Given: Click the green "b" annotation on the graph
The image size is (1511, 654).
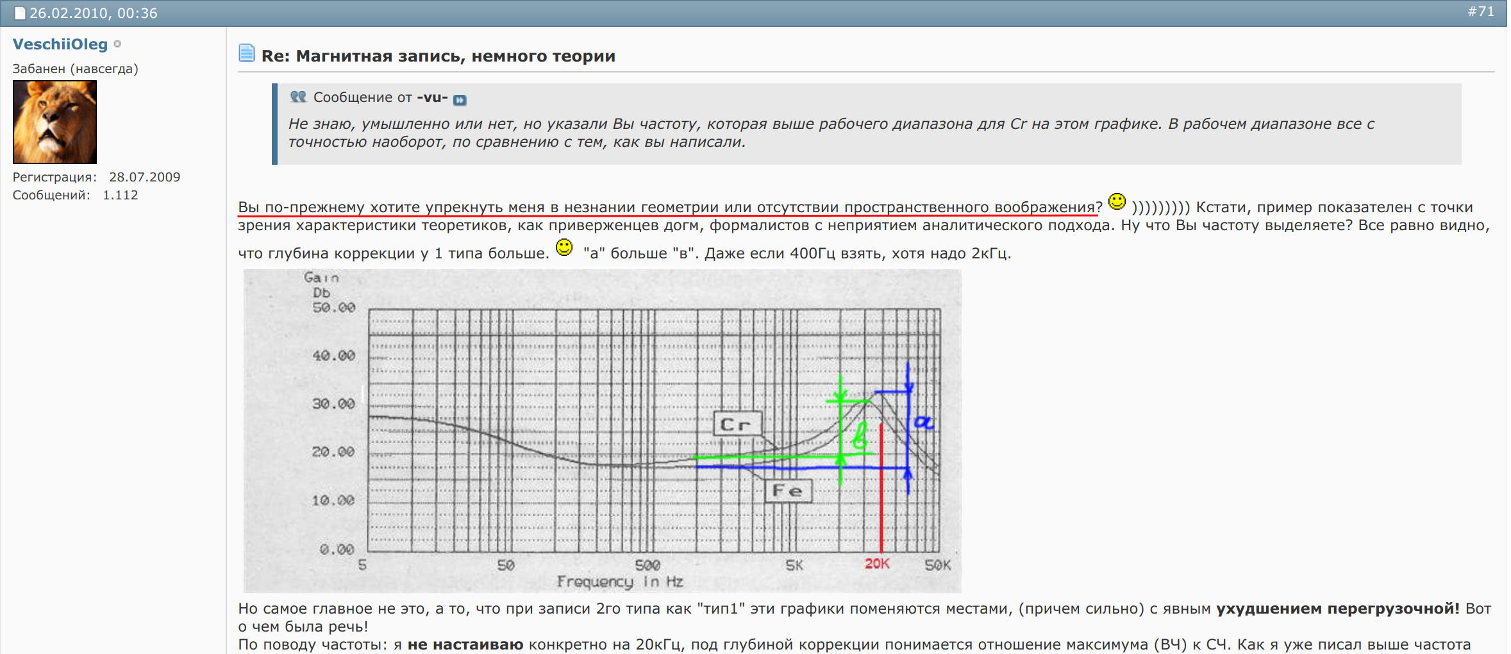Looking at the screenshot, I should click(860, 436).
